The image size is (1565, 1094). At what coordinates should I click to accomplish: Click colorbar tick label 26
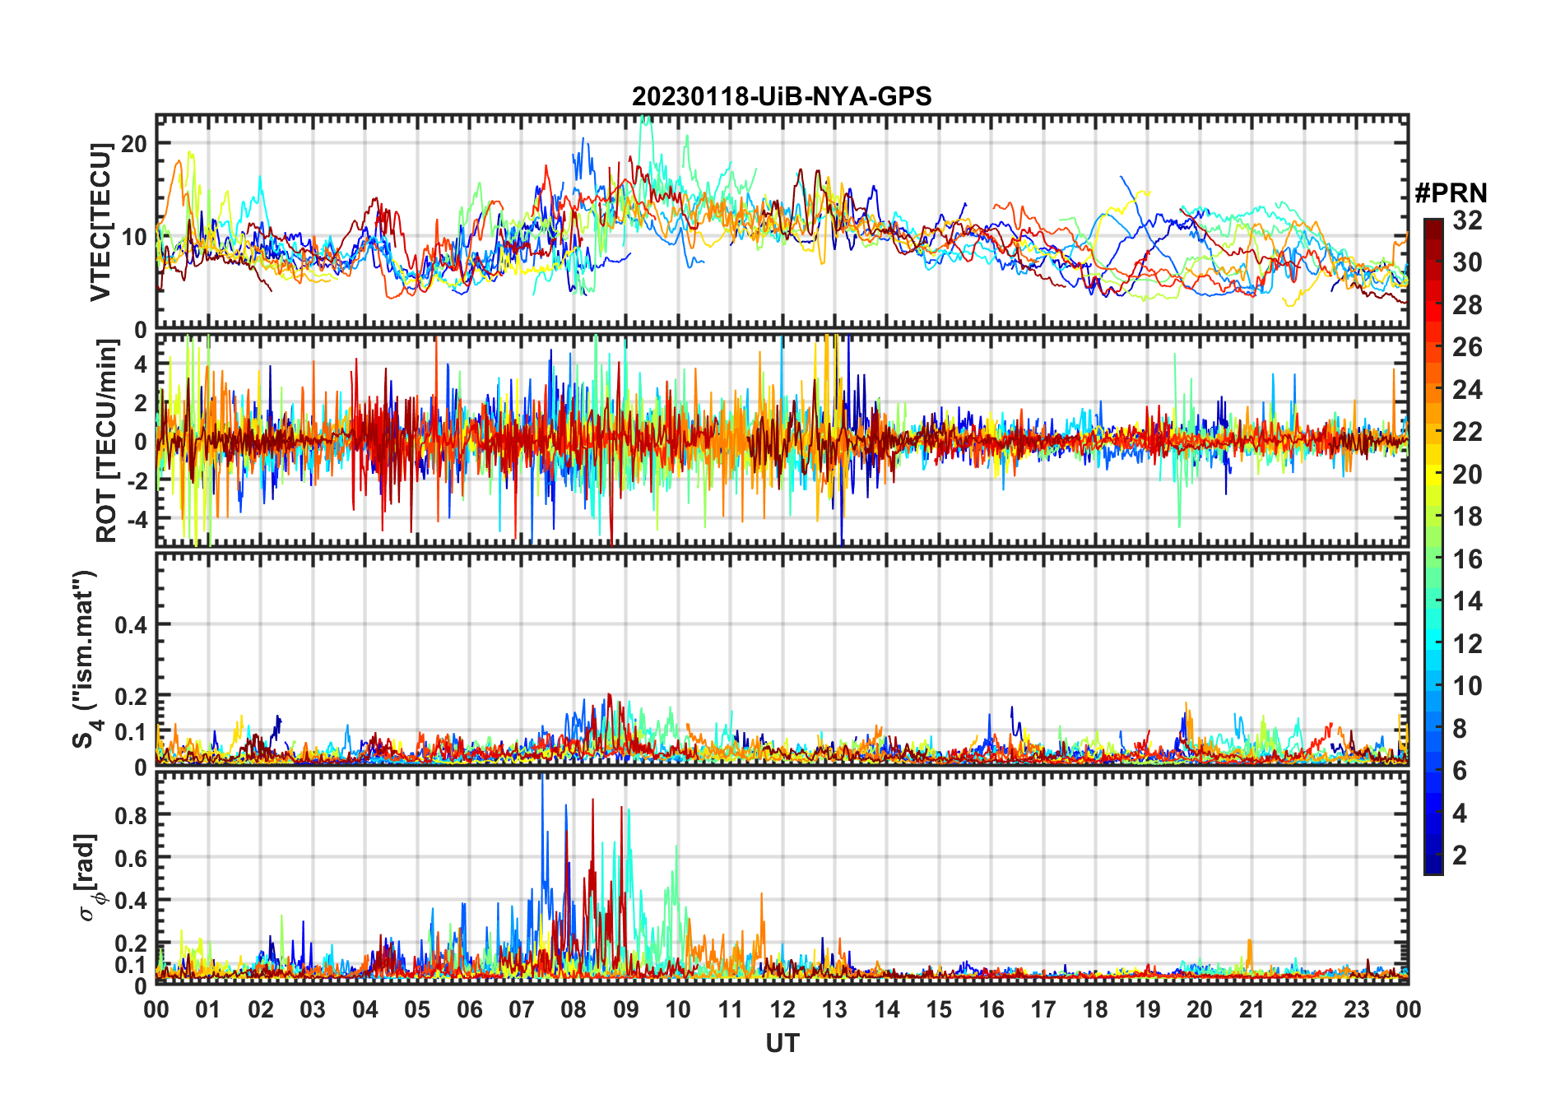(x=1467, y=347)
